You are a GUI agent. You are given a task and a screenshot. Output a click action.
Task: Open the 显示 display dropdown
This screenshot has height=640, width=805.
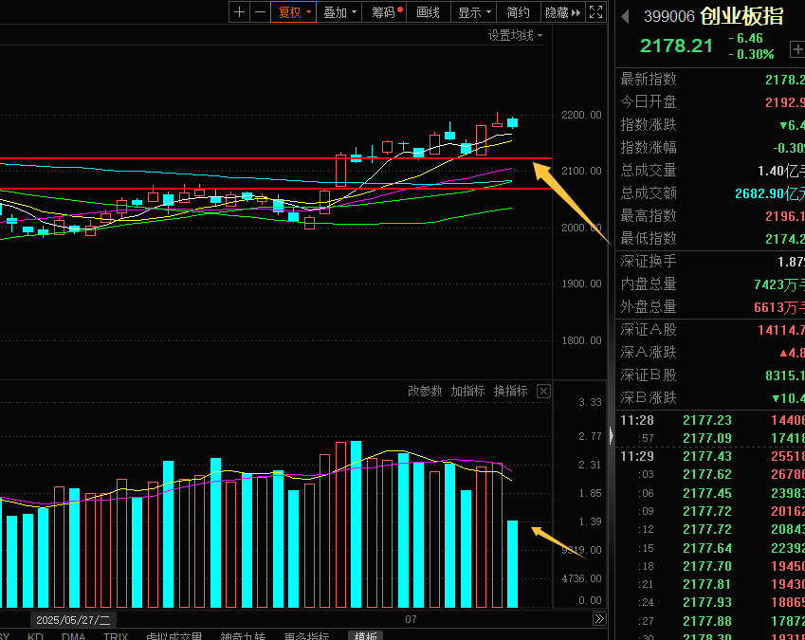click(x=475, y=12)
